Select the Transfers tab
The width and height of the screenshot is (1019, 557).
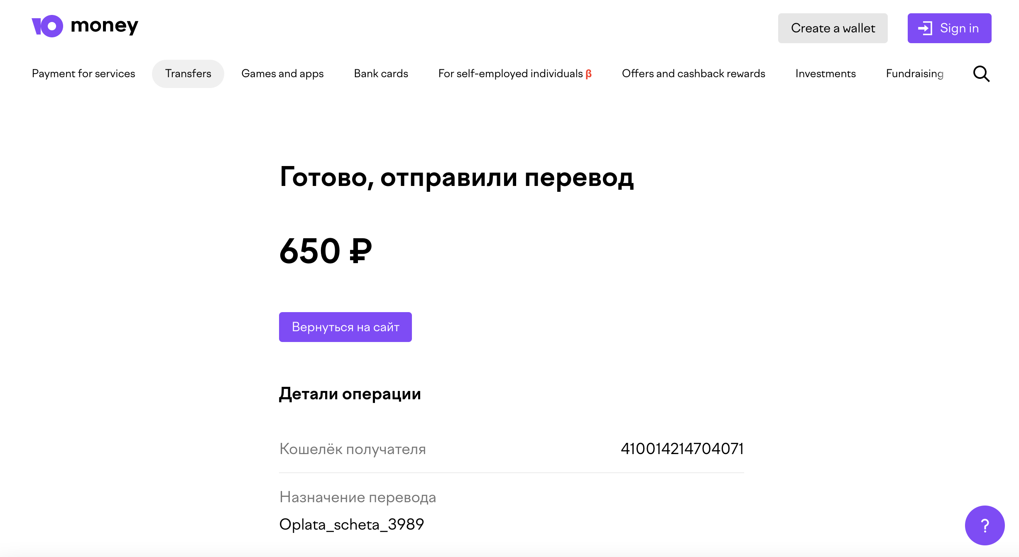(188, 73)
